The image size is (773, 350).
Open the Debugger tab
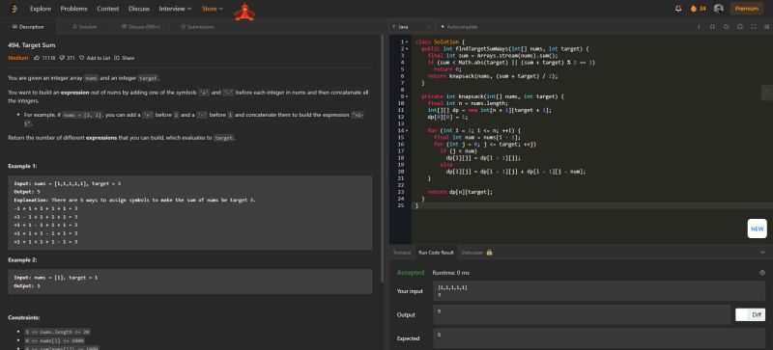[x=472, y=252]
